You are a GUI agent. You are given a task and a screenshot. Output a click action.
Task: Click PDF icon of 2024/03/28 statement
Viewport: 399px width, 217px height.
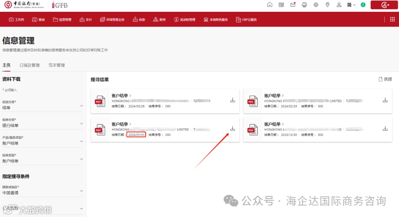[x=100, y=101]
